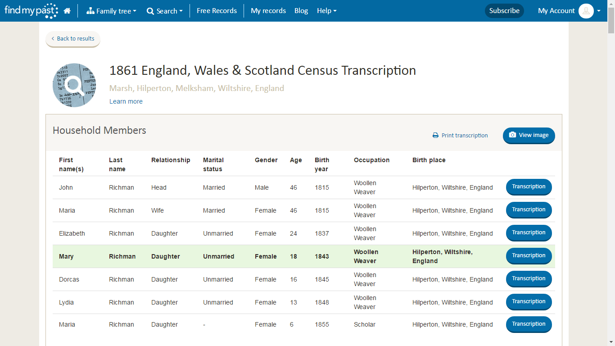Go to My records page
The height and width of the screenshot is (346, 615).
[x=268, y=11]
